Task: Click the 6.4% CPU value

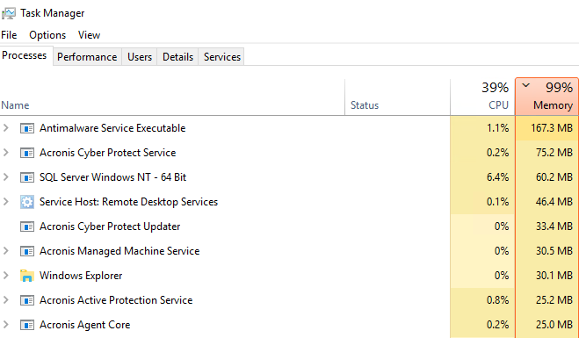Action: [x=498, y=177]
